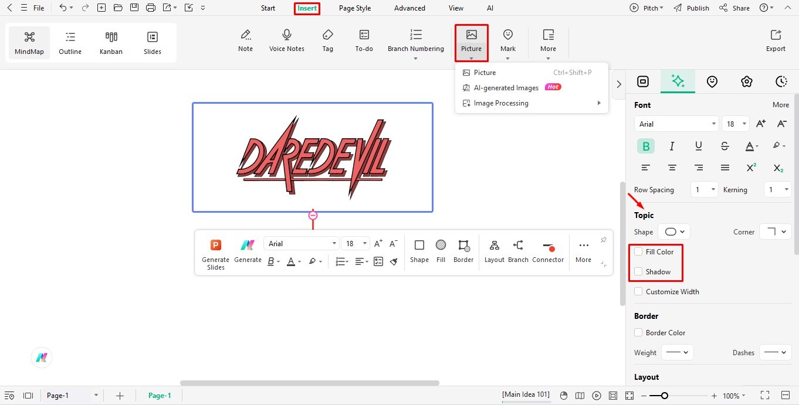Enable the Shadow checkbox
The image size is (799, 405).
click(638, 271)
